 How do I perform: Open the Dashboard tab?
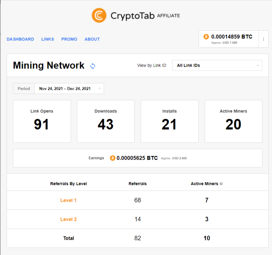coord(20,39)
